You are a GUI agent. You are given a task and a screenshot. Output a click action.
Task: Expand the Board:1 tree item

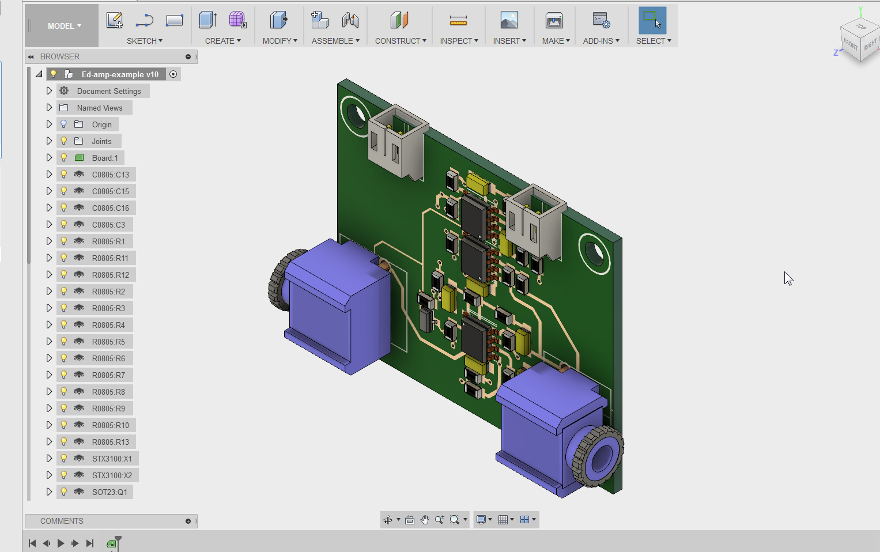[x=49, y=157]
